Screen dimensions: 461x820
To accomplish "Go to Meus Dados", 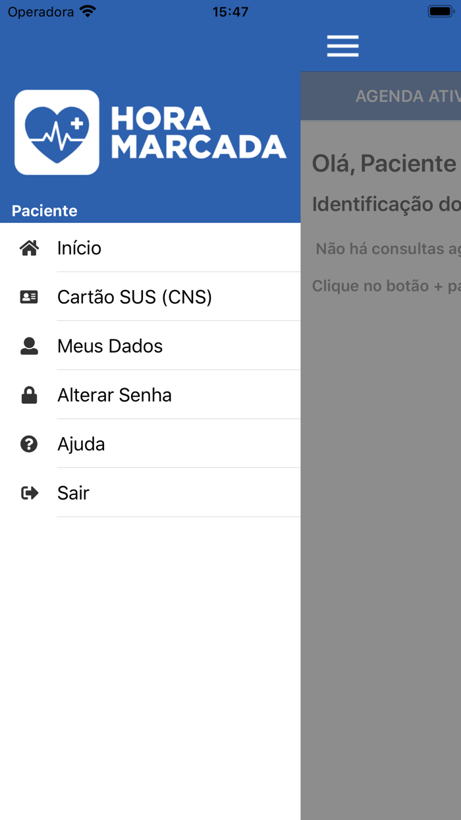I will 109,345.
